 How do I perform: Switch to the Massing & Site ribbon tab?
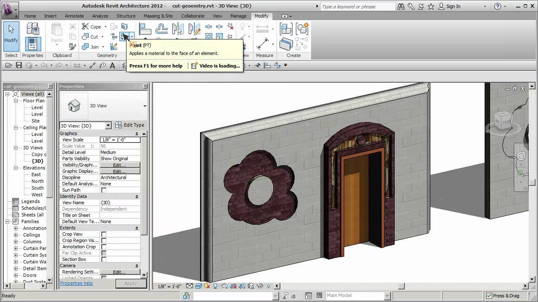click(x=158, y=16)
